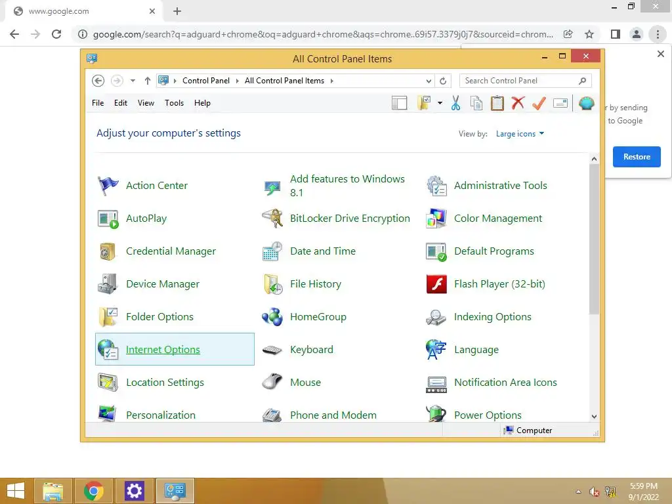Image resolution: width=672 pixels, height=504 pixels.
Task: Show hidden system tray icons
Action: (x=579, y=492)
